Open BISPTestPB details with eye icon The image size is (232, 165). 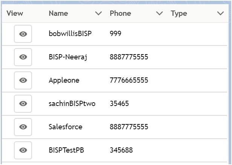(x=23, y=150)
